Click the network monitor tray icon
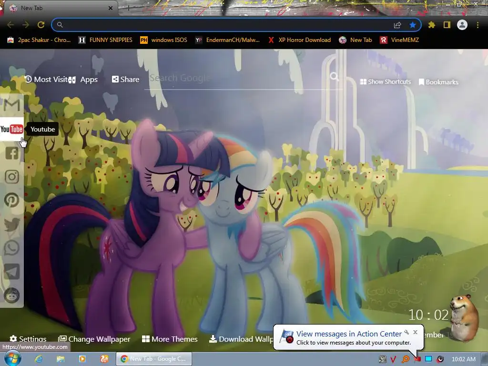Screen dimensions: 488x366 click(428, 359)
